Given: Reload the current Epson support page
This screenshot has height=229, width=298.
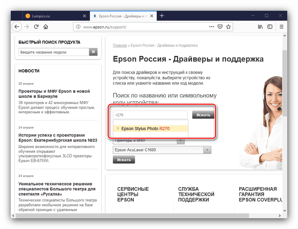Looking at the screenshot, I should 36,26.
